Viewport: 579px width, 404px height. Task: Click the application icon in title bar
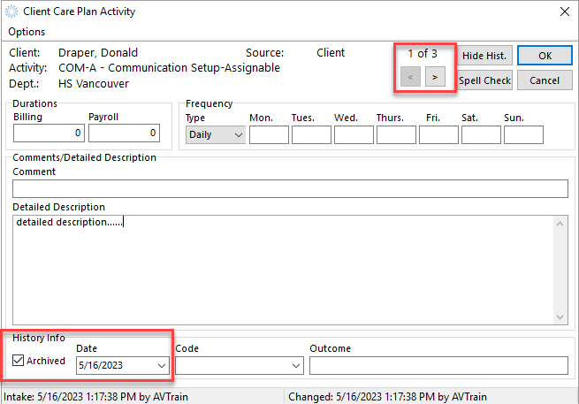point(11,11)
